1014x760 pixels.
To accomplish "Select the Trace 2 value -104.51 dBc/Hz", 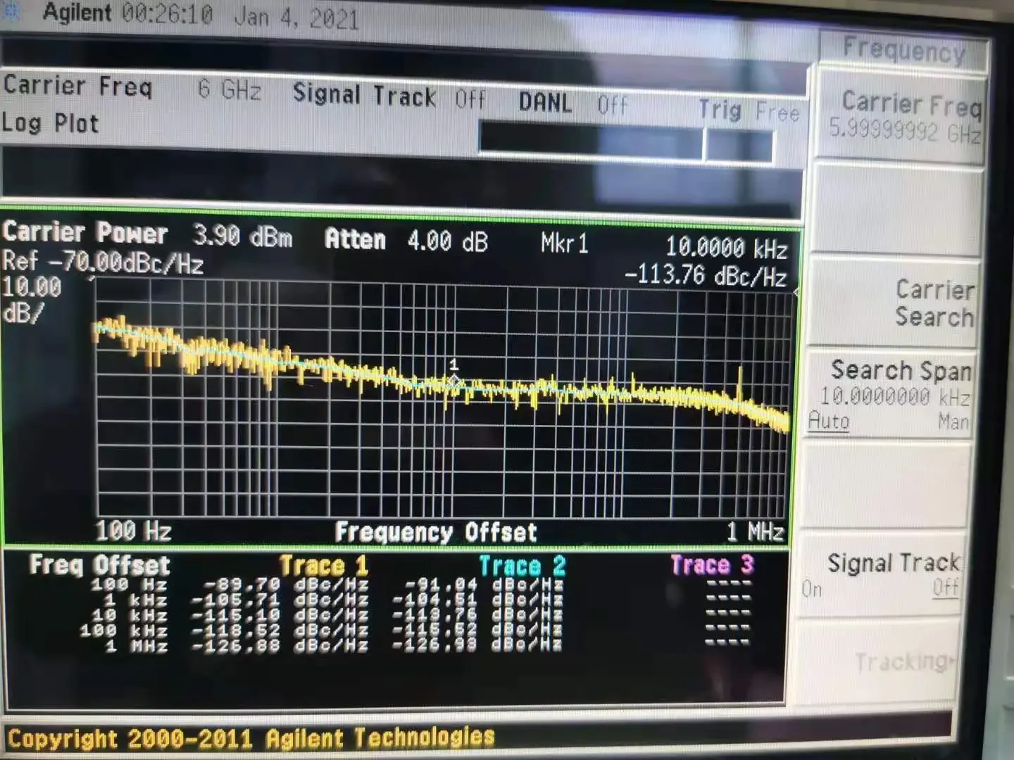I will pyautogui.click(x=478, y=600).
